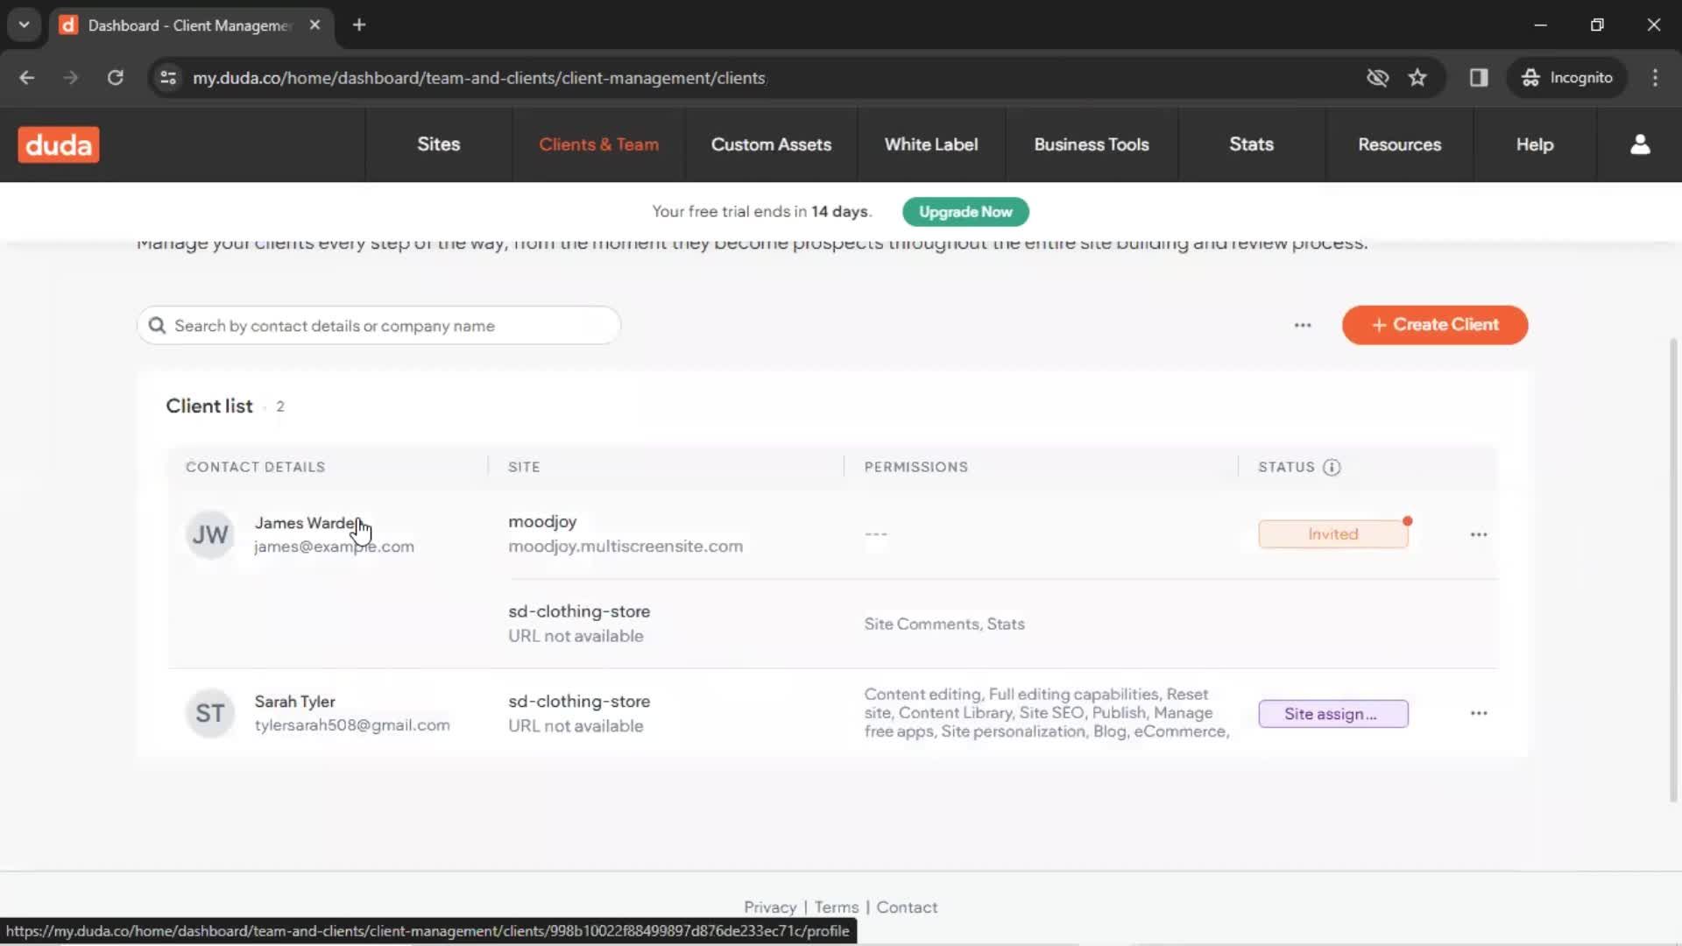This screenshot has width=1682, height=946.
Task: Open the Business Tools menu
Action: click(1092, 145)
